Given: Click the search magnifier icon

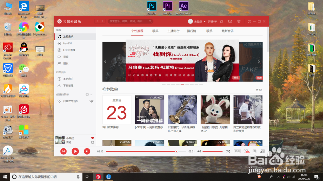Looking at the screenshot, I should [x=150, y=21].
